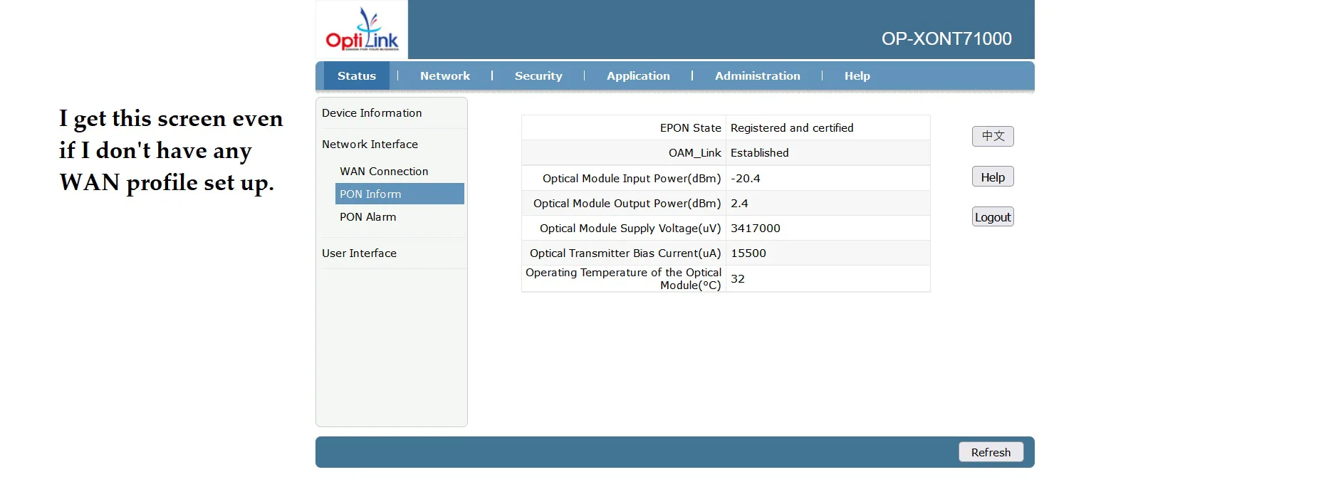Open Help in the top navigation bar
Image resolution: width=1331 pixels, height=482 pixels.
[x=857, y=76]
